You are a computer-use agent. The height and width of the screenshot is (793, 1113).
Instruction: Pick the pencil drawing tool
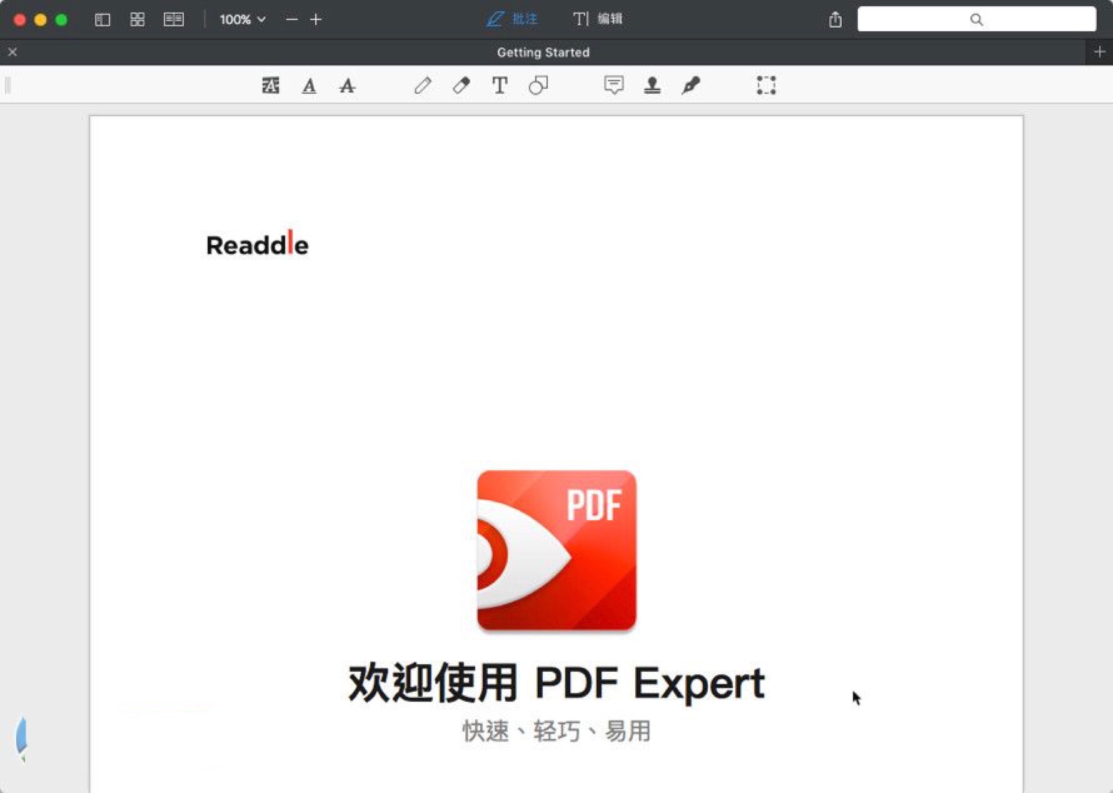(423, 85)
